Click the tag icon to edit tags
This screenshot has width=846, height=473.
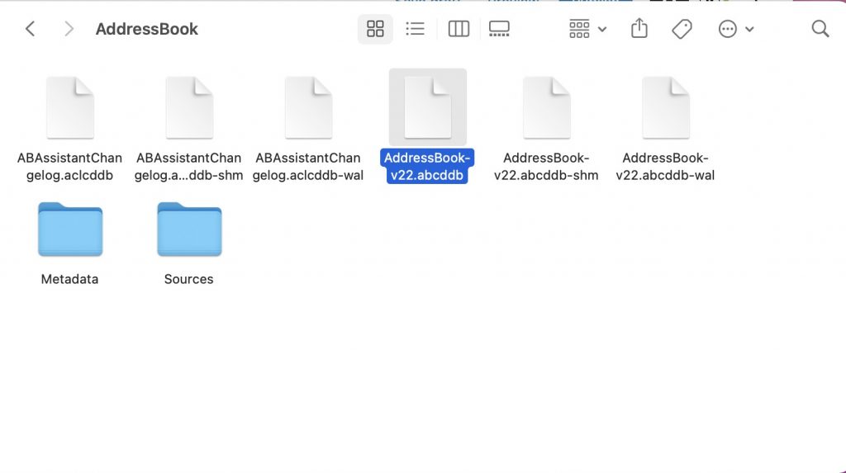(682, 29)
